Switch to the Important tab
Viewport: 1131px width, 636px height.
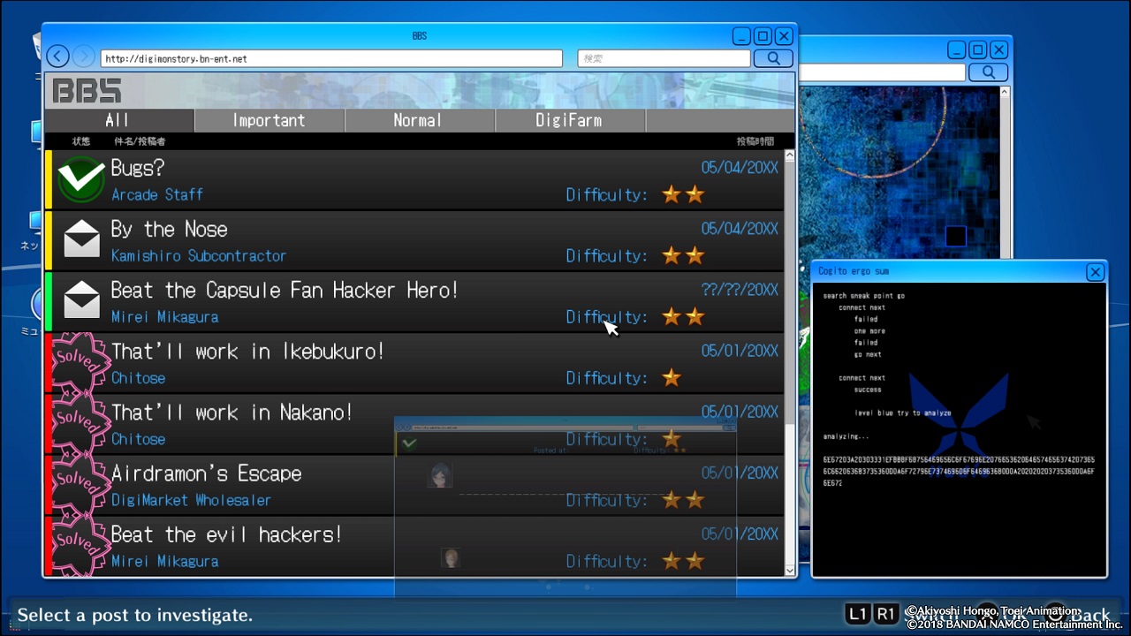click(x=269, y=120)
